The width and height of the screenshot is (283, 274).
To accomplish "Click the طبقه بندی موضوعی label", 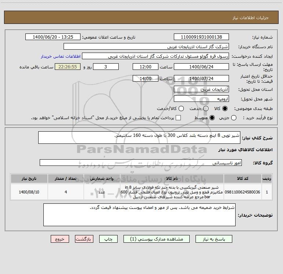I will pos(253,108).
